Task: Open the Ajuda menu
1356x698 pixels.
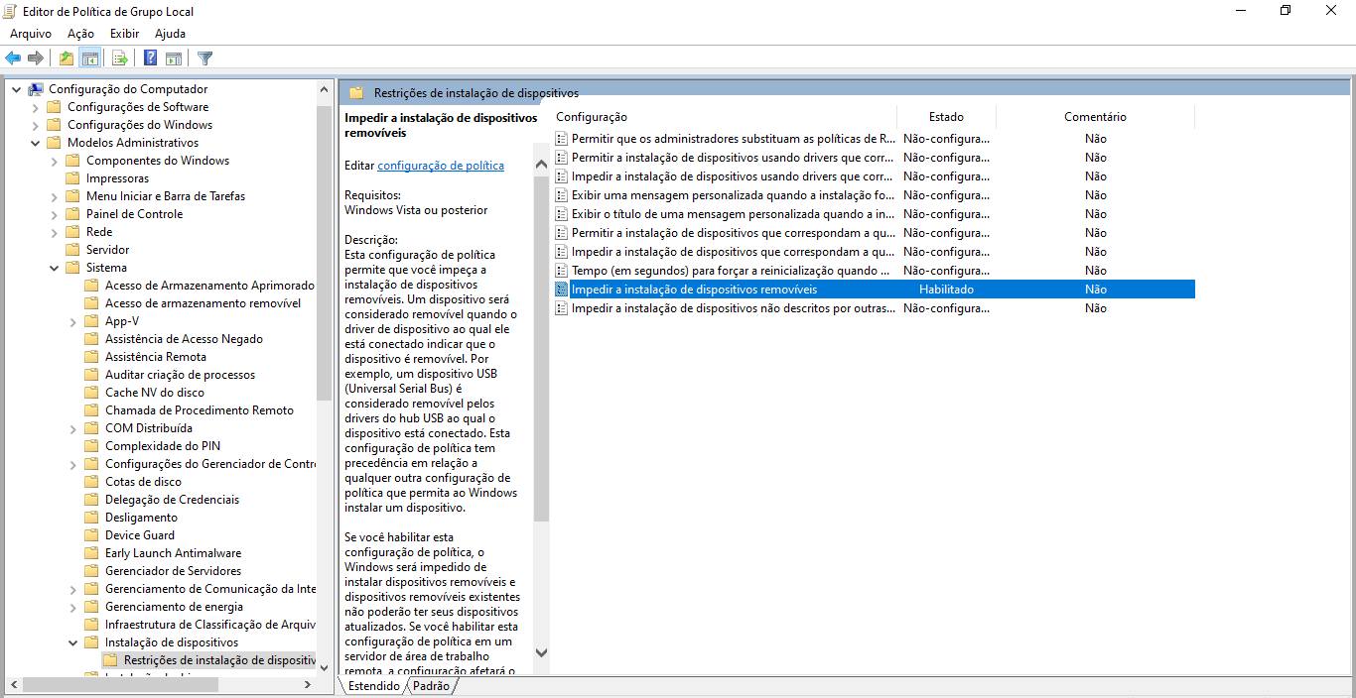Action: (x=170, y=34)
